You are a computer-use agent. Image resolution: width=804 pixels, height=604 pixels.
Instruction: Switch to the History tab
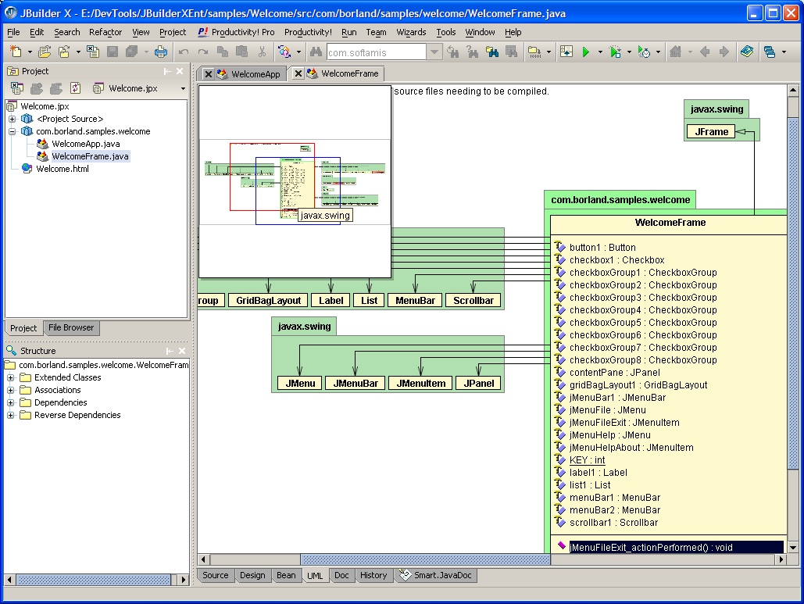click(373, 575)
